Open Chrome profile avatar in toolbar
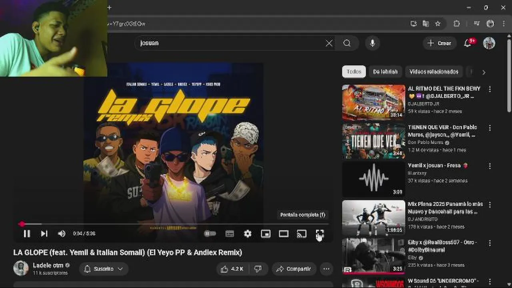This screenshot has width=512, height=288. tap(490, 24)
